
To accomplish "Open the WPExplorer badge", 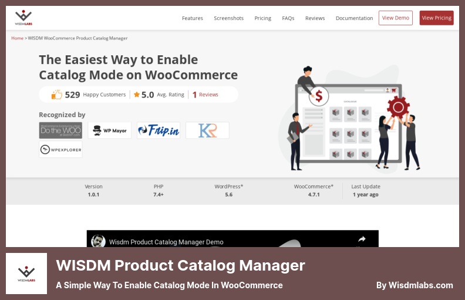I will pyautogui.click(x=60, y=149).
